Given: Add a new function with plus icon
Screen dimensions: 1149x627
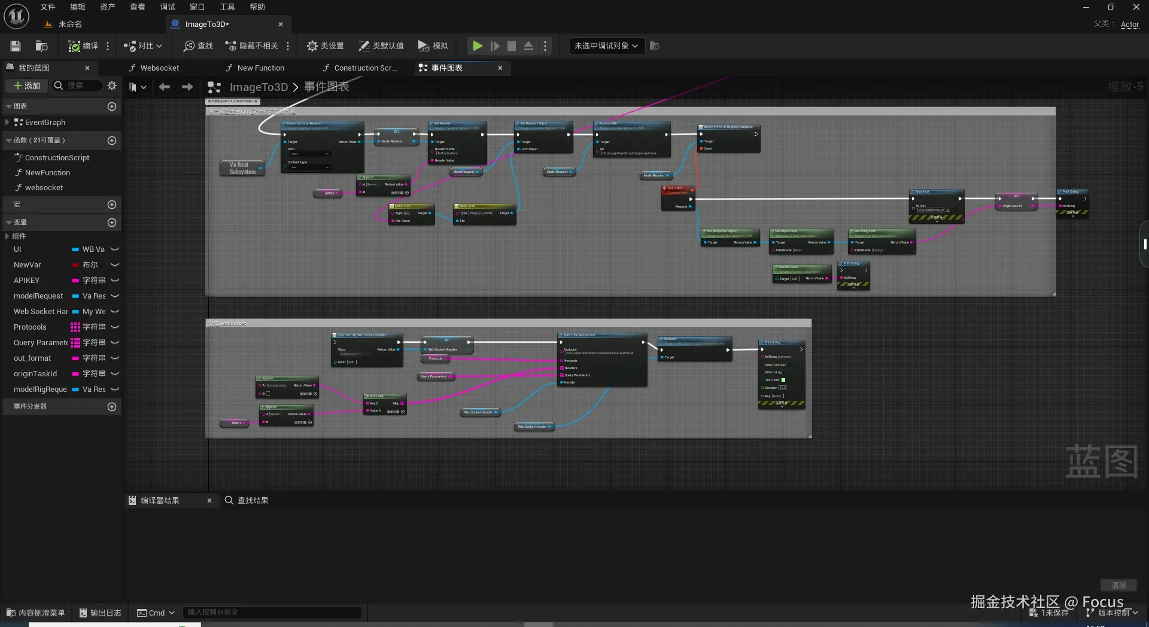Looking at the screenshot, I should 111,141.
